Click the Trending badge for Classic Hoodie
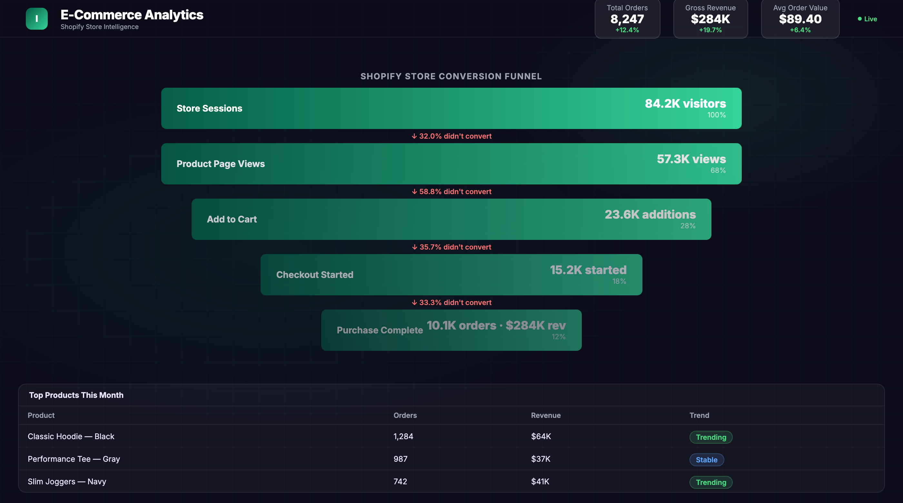This screenshot has width=903, height=503. point(711,437)
